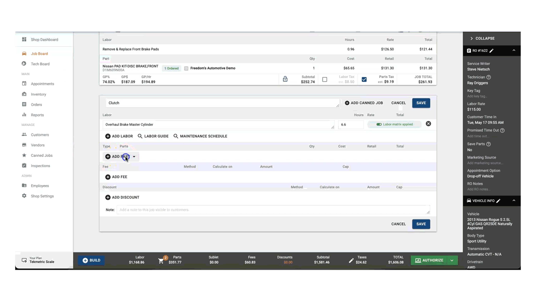Screen dimensions: 536x301
Task: Open Shop Settings from the sidebar
Action: (x=42, y=196)
